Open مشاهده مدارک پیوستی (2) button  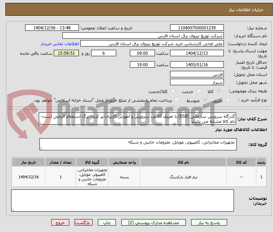(154, 223)
